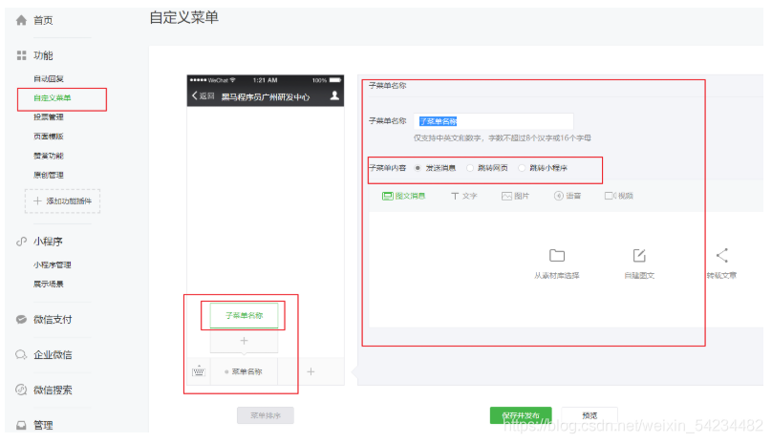Open 微信搜索 section

[53, 390]
